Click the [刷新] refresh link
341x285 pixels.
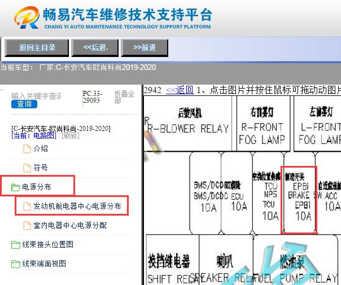tap(71, 135)
